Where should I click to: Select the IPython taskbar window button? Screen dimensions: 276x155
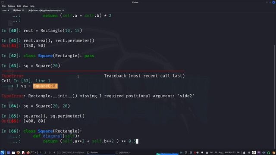point(100,152)
